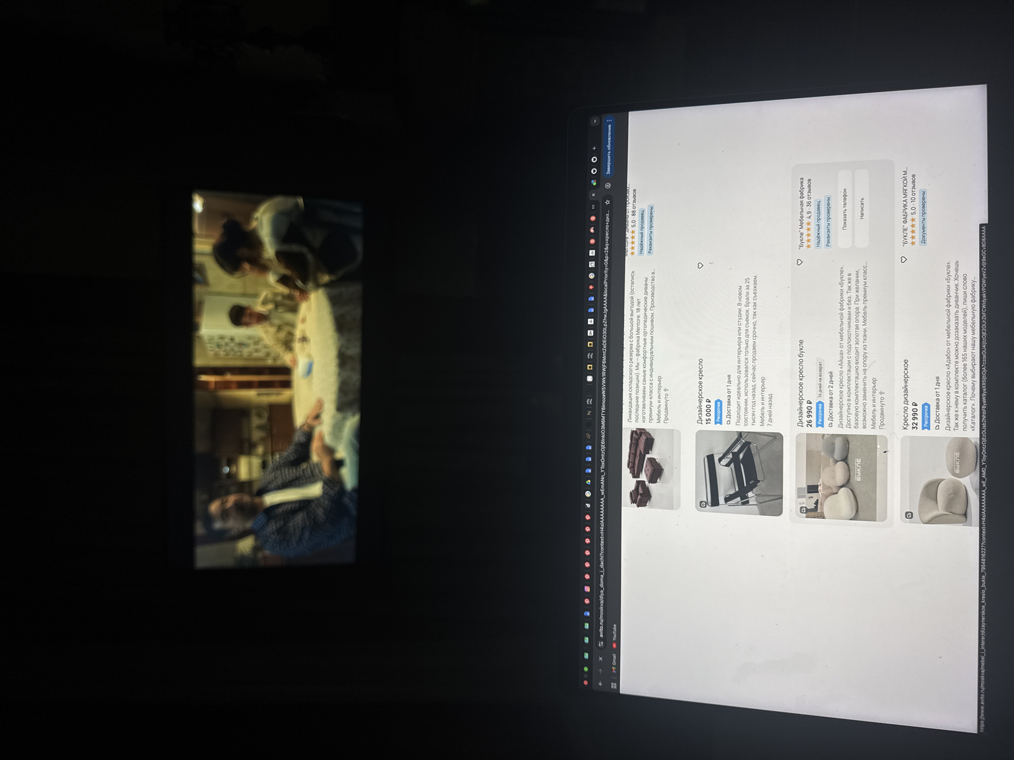The height and width of the screenshot is (760, 1014).
Task: Stop loading with the X button
Action: (x=601, y=659)
